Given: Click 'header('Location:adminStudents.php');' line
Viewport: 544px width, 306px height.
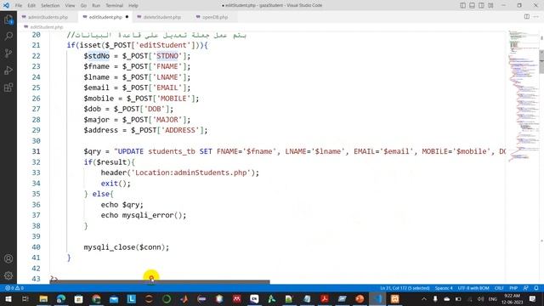Looking at the screenshot, I should 179,173.
